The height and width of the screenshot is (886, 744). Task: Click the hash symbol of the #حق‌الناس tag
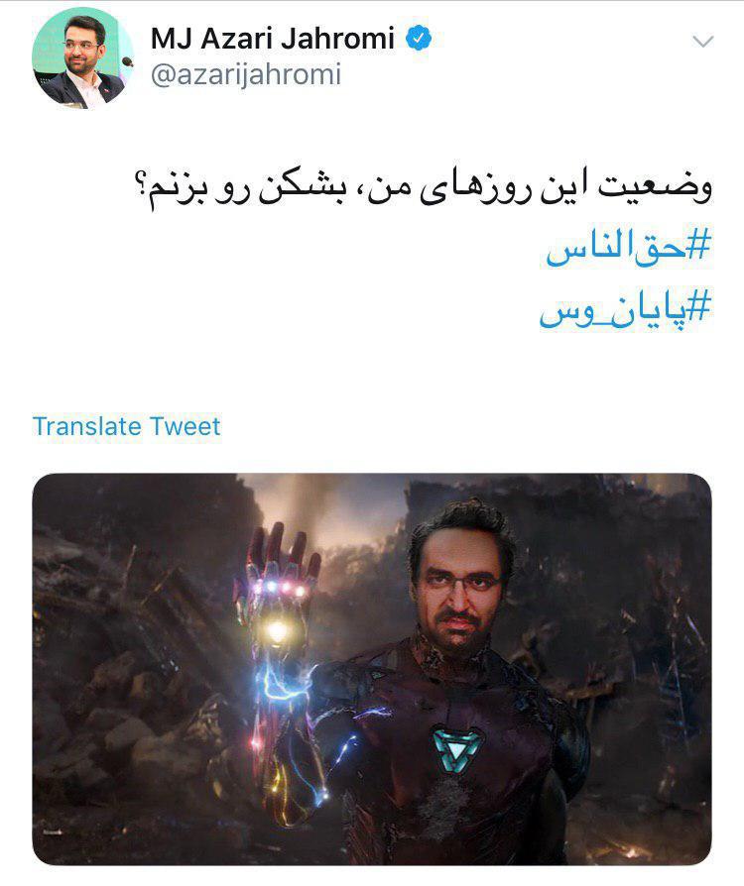coord(699,245)
